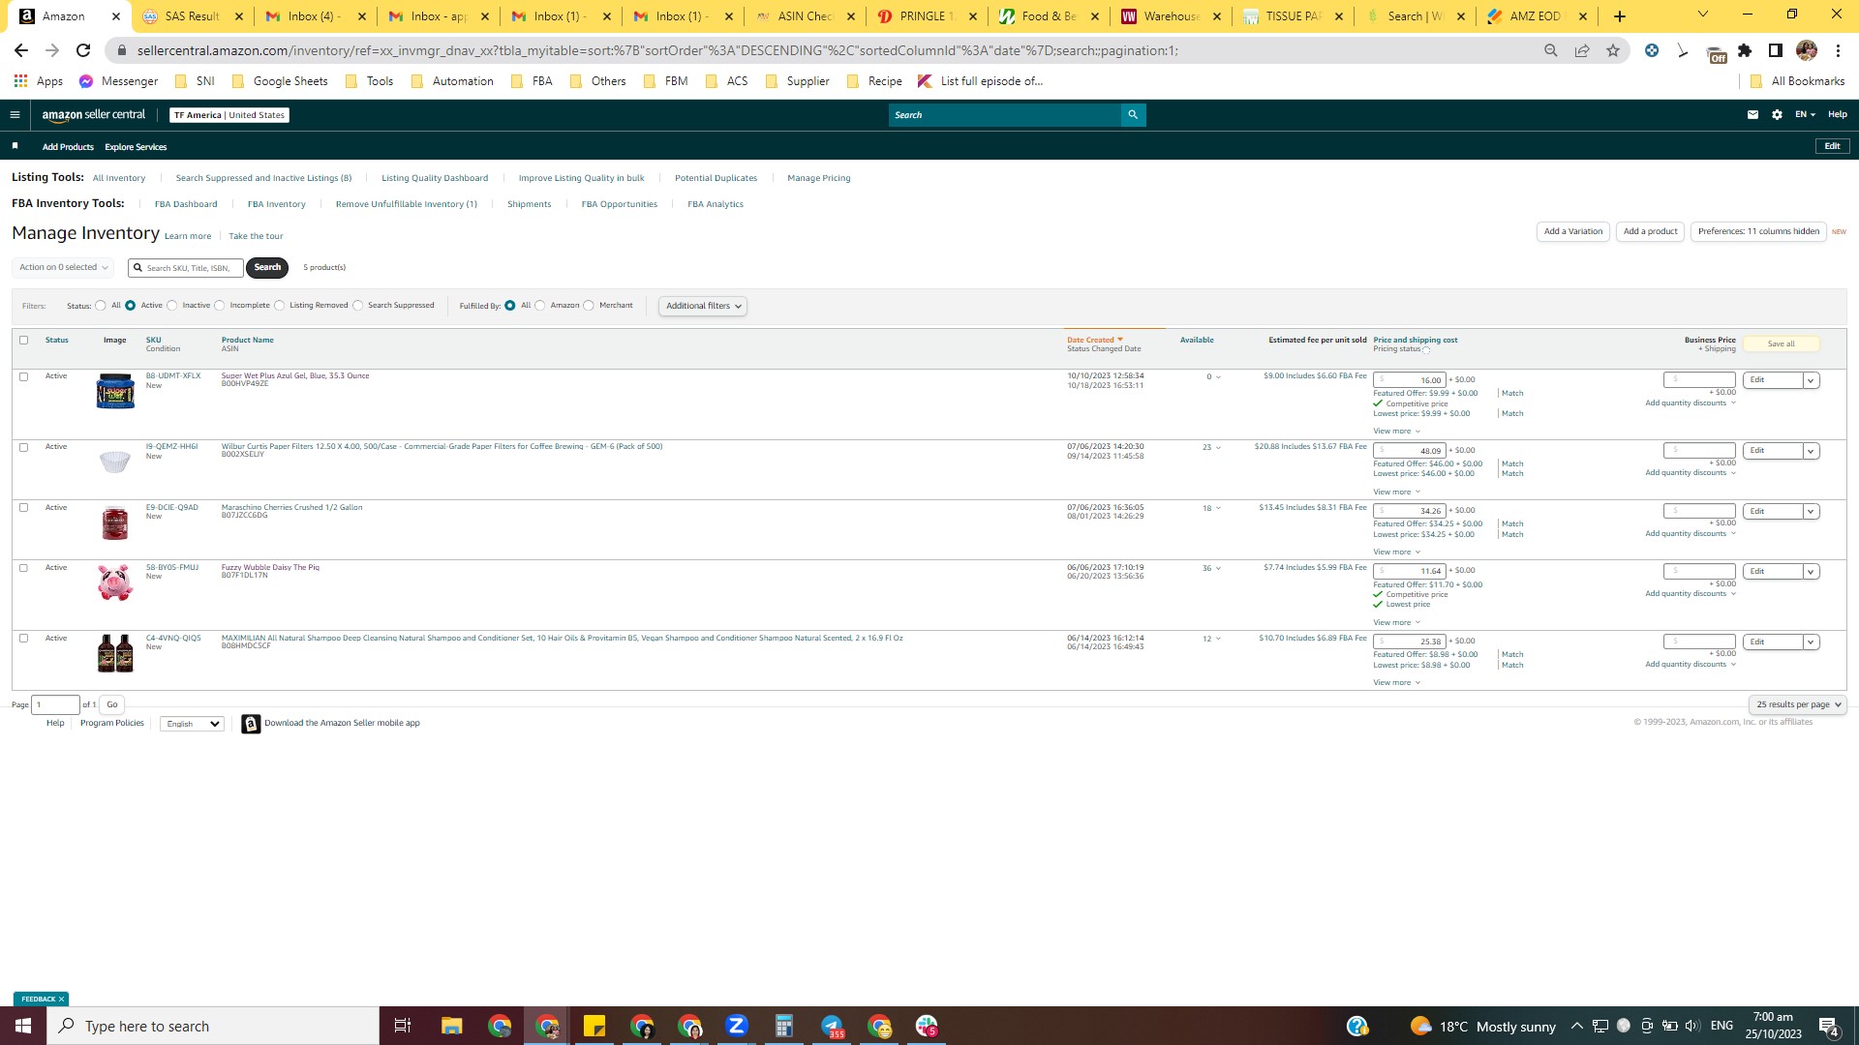Check the Fuzzy Wubble Daisy The Pig row
Screen dimensions: 1859x1045
(x=24, y=568)
